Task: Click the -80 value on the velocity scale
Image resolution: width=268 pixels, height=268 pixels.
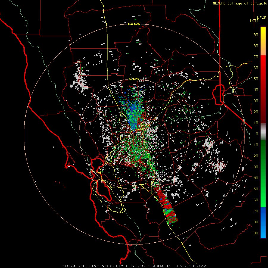Action: click(255, 222)
